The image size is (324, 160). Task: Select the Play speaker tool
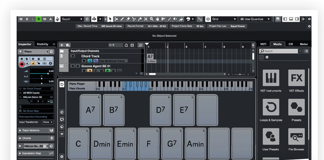tap(175, 19)
